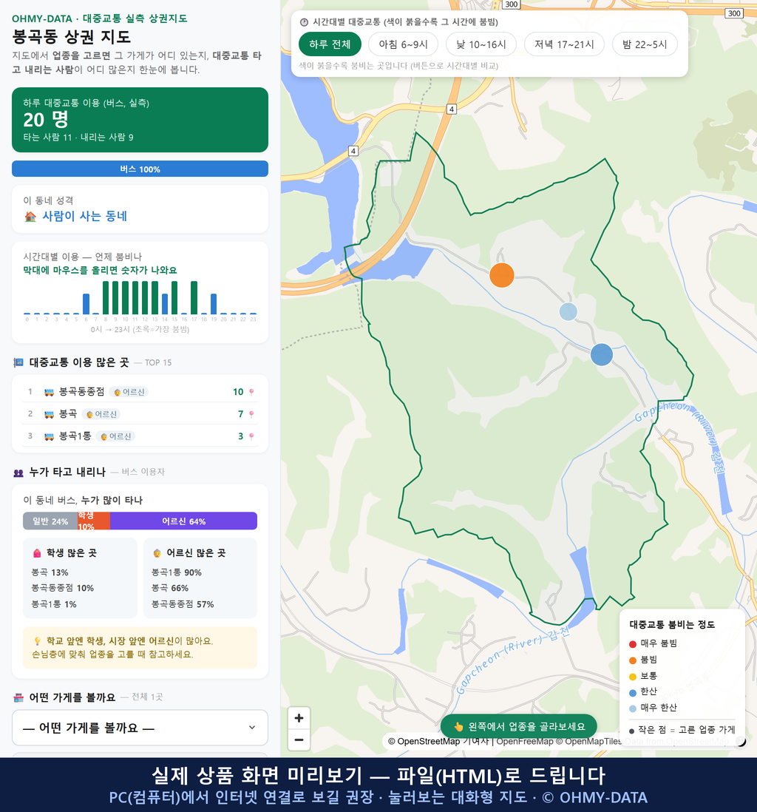Click the 왼쪽에서 업종을 골라보세요 button
757x812 pixels.
point(519,726)
